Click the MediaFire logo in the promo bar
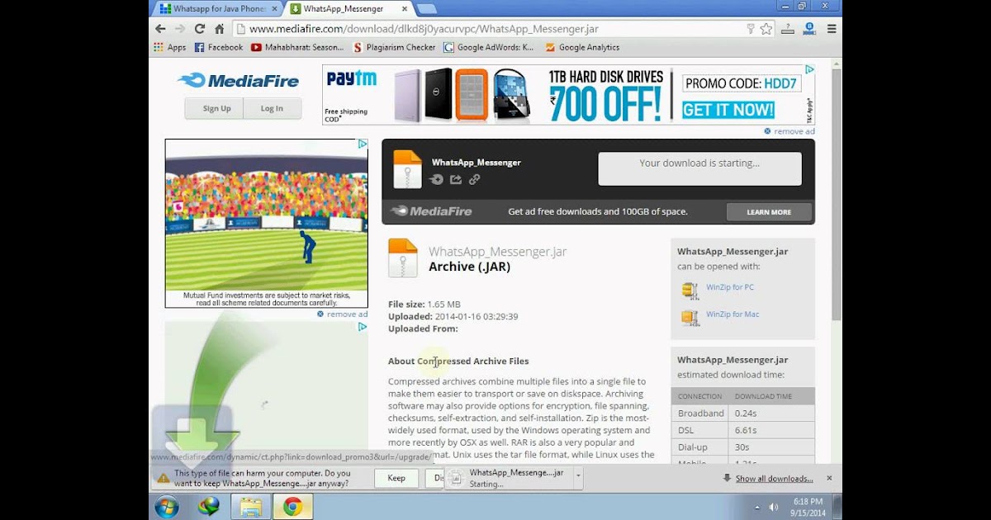991x520 pixels. click(431, 211)
